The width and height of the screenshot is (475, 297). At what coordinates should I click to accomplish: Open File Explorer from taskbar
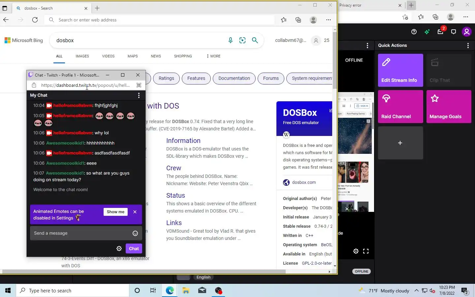click(x=186, y=290)
